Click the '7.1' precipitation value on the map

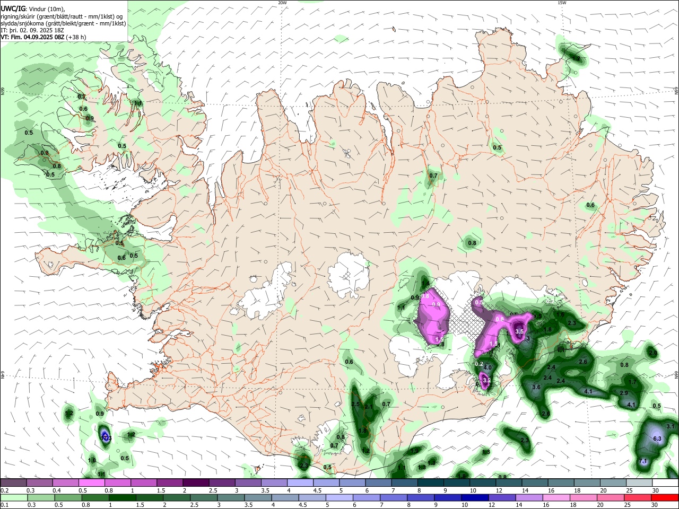(x=643, y=461)
